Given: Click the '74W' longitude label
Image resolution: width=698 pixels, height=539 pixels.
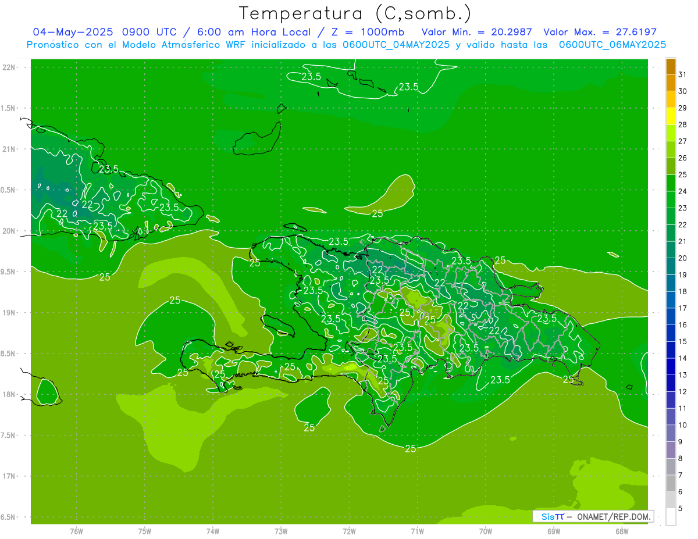Looking at the screenshot, I should point(213,531).
